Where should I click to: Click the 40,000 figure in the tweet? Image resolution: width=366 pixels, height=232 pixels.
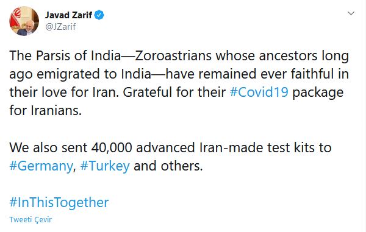112,148
